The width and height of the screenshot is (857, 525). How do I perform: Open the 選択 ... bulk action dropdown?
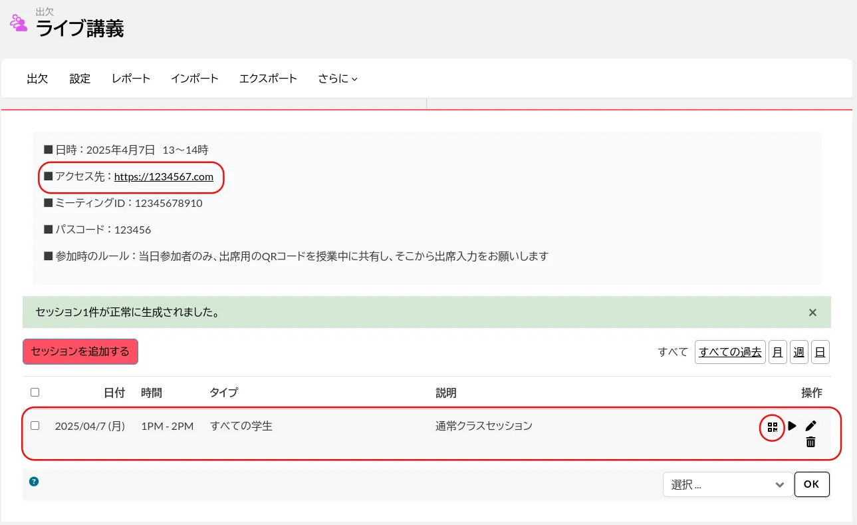coord(727,485)
